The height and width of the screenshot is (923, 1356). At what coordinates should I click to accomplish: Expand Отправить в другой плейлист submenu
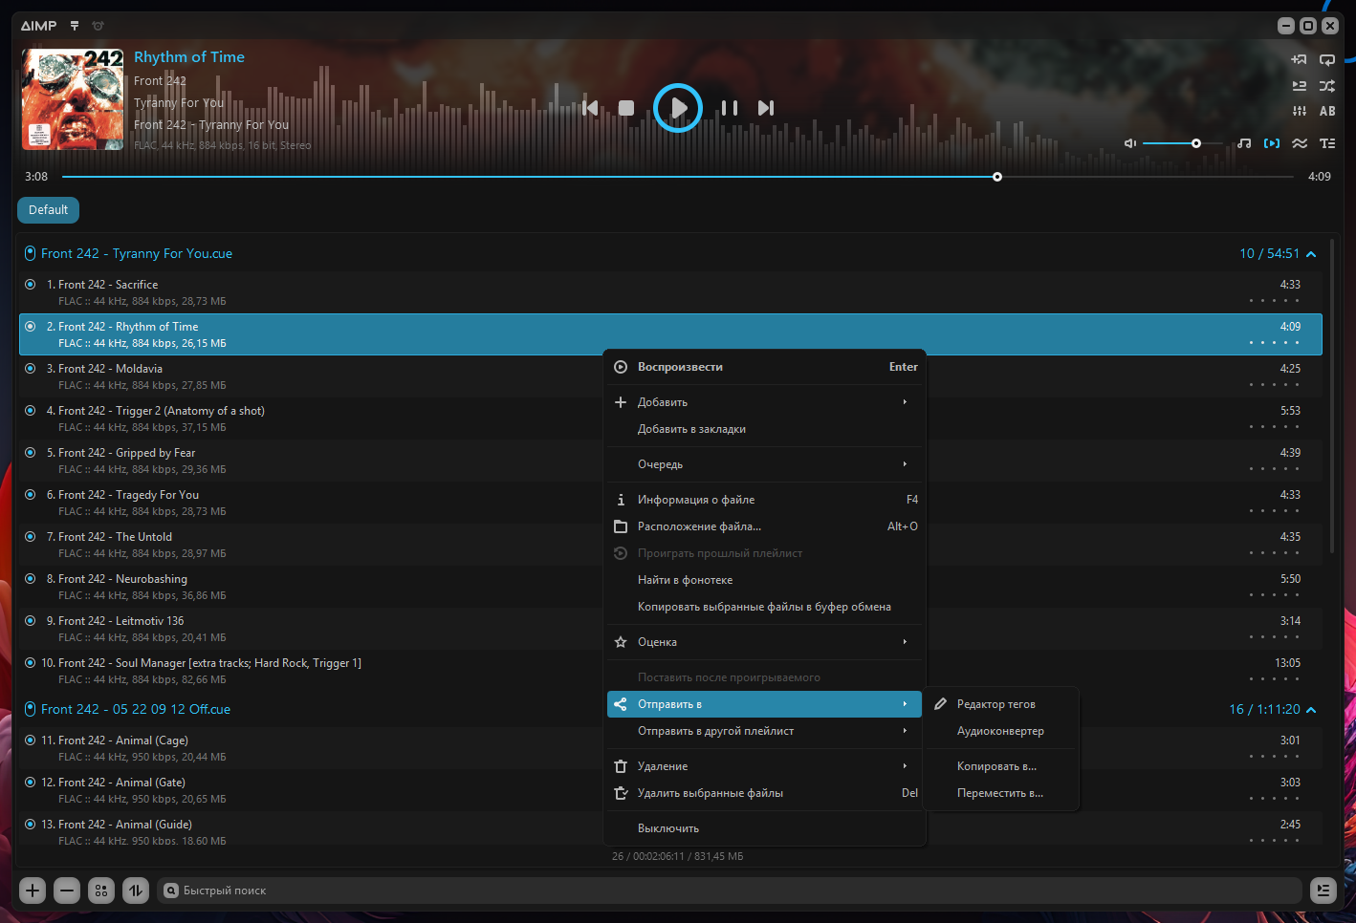click(x=765, y=731)
